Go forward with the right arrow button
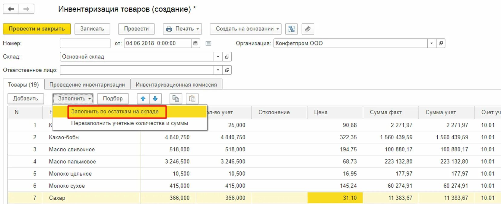 tap(27, 9)
